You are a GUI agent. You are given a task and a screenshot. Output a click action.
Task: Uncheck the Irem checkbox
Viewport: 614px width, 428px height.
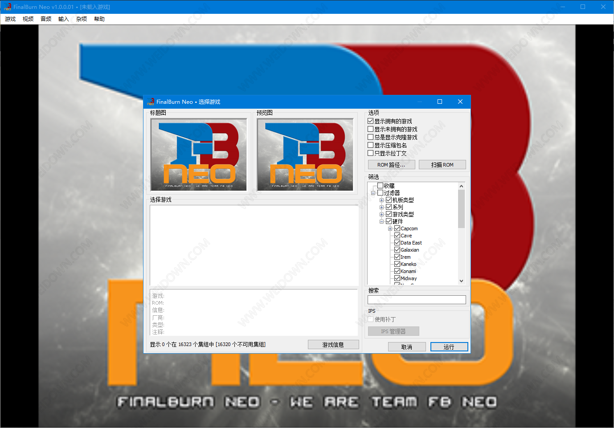click(397, 257)
